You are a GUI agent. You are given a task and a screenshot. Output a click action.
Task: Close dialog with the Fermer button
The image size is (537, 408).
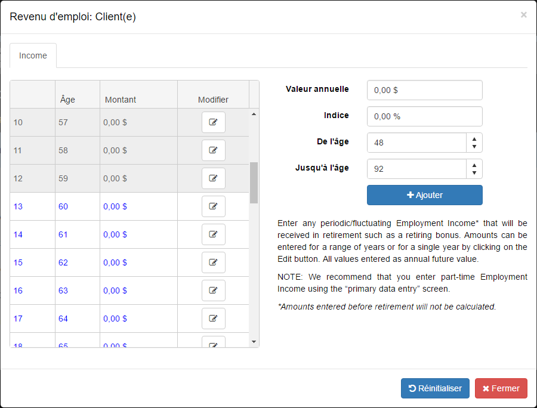tap(501, 388)
